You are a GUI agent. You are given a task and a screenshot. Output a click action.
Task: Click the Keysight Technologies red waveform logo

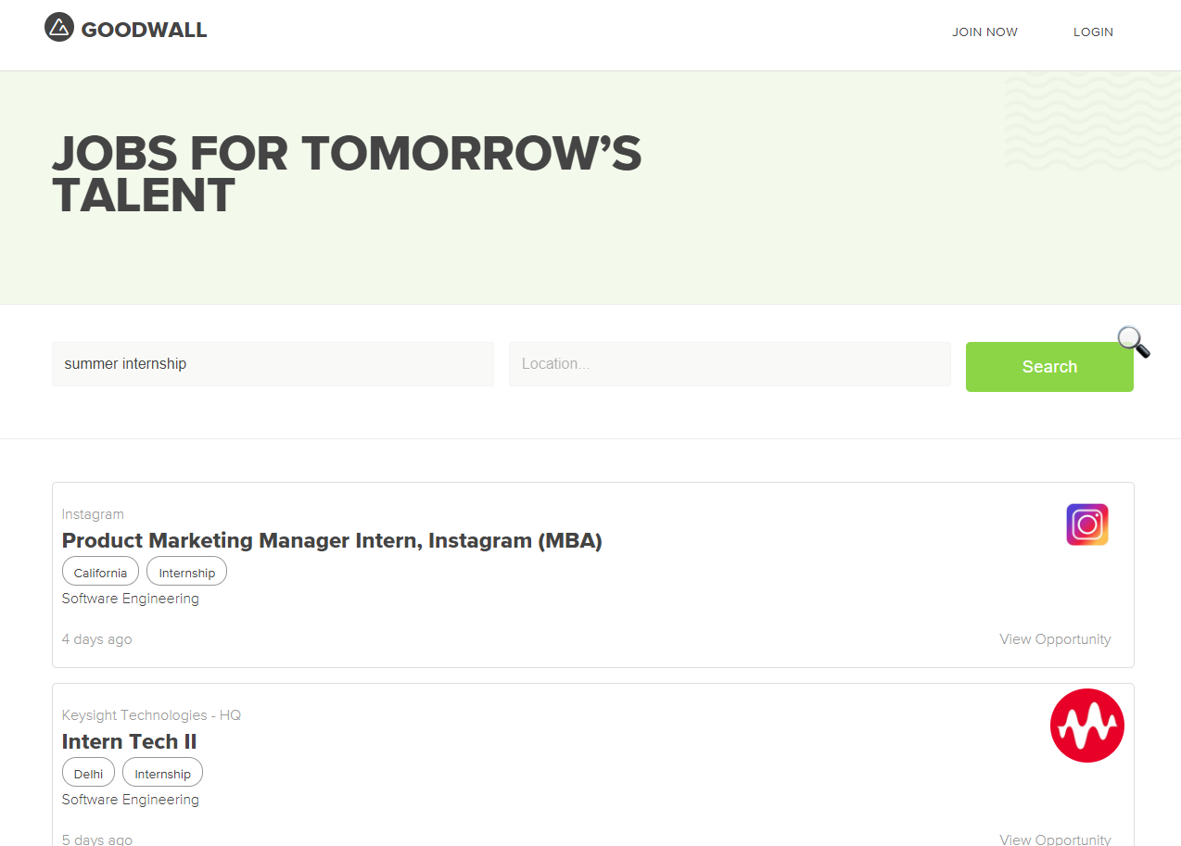pyautogui.click(x=1086, y=726)
